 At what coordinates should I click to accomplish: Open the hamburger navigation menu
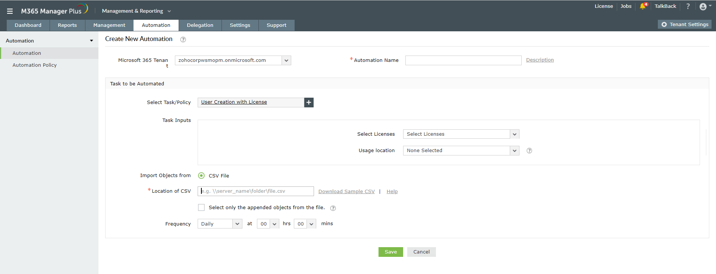click(10, 11)
